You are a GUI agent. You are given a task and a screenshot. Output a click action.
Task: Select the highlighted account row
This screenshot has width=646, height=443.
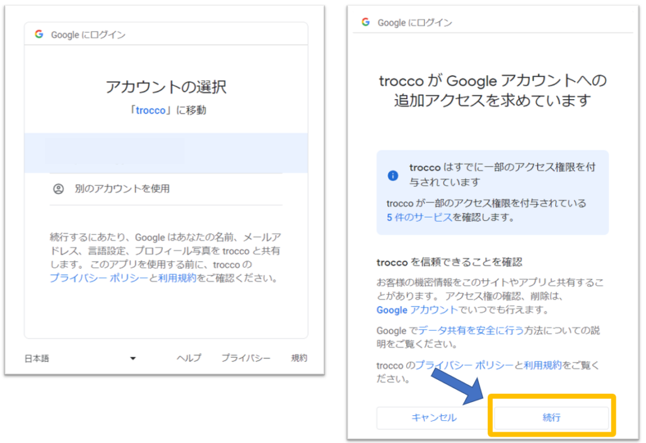click(x=165, y=153)
